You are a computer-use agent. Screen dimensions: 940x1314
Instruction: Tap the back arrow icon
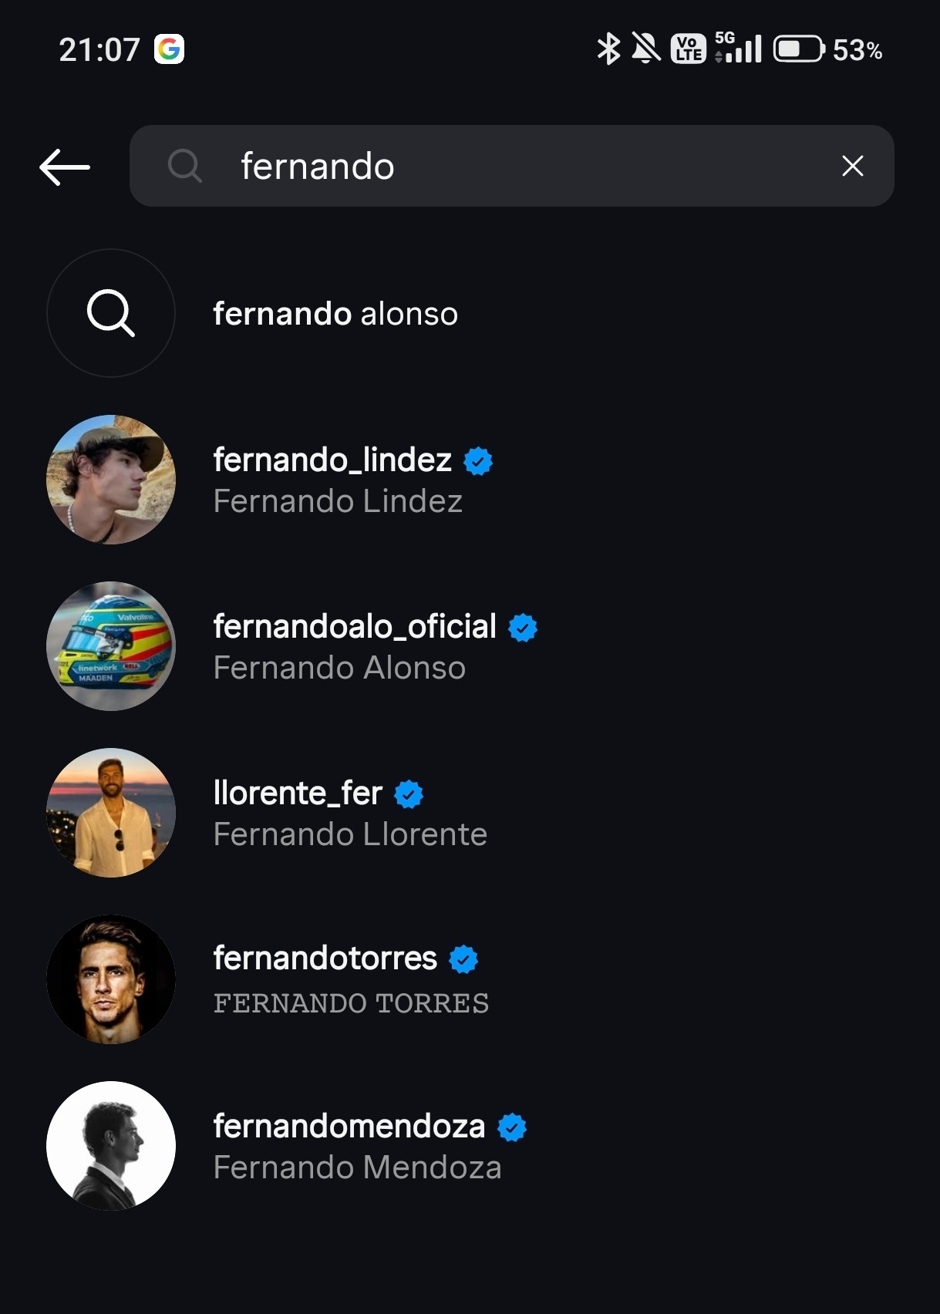click(x=65, y=167)
